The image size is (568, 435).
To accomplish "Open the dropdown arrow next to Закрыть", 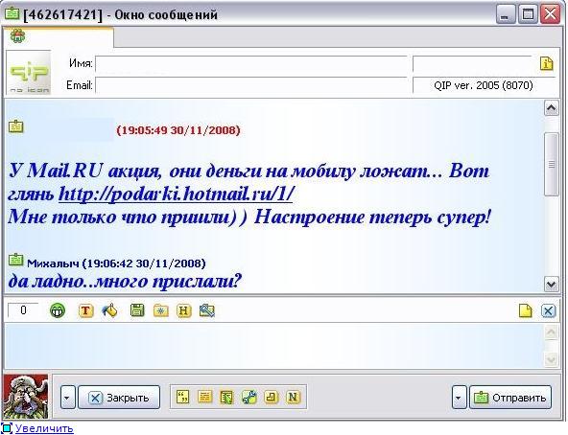I will point(68,398).
